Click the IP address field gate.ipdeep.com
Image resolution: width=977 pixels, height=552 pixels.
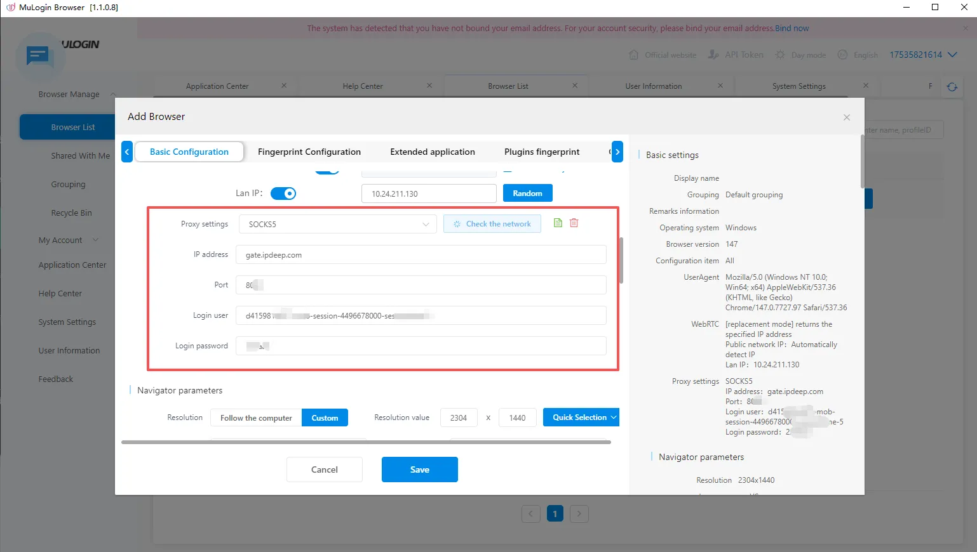click(x=421, y=254)
